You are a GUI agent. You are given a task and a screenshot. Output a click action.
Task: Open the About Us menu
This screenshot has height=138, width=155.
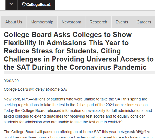point(14,22)
